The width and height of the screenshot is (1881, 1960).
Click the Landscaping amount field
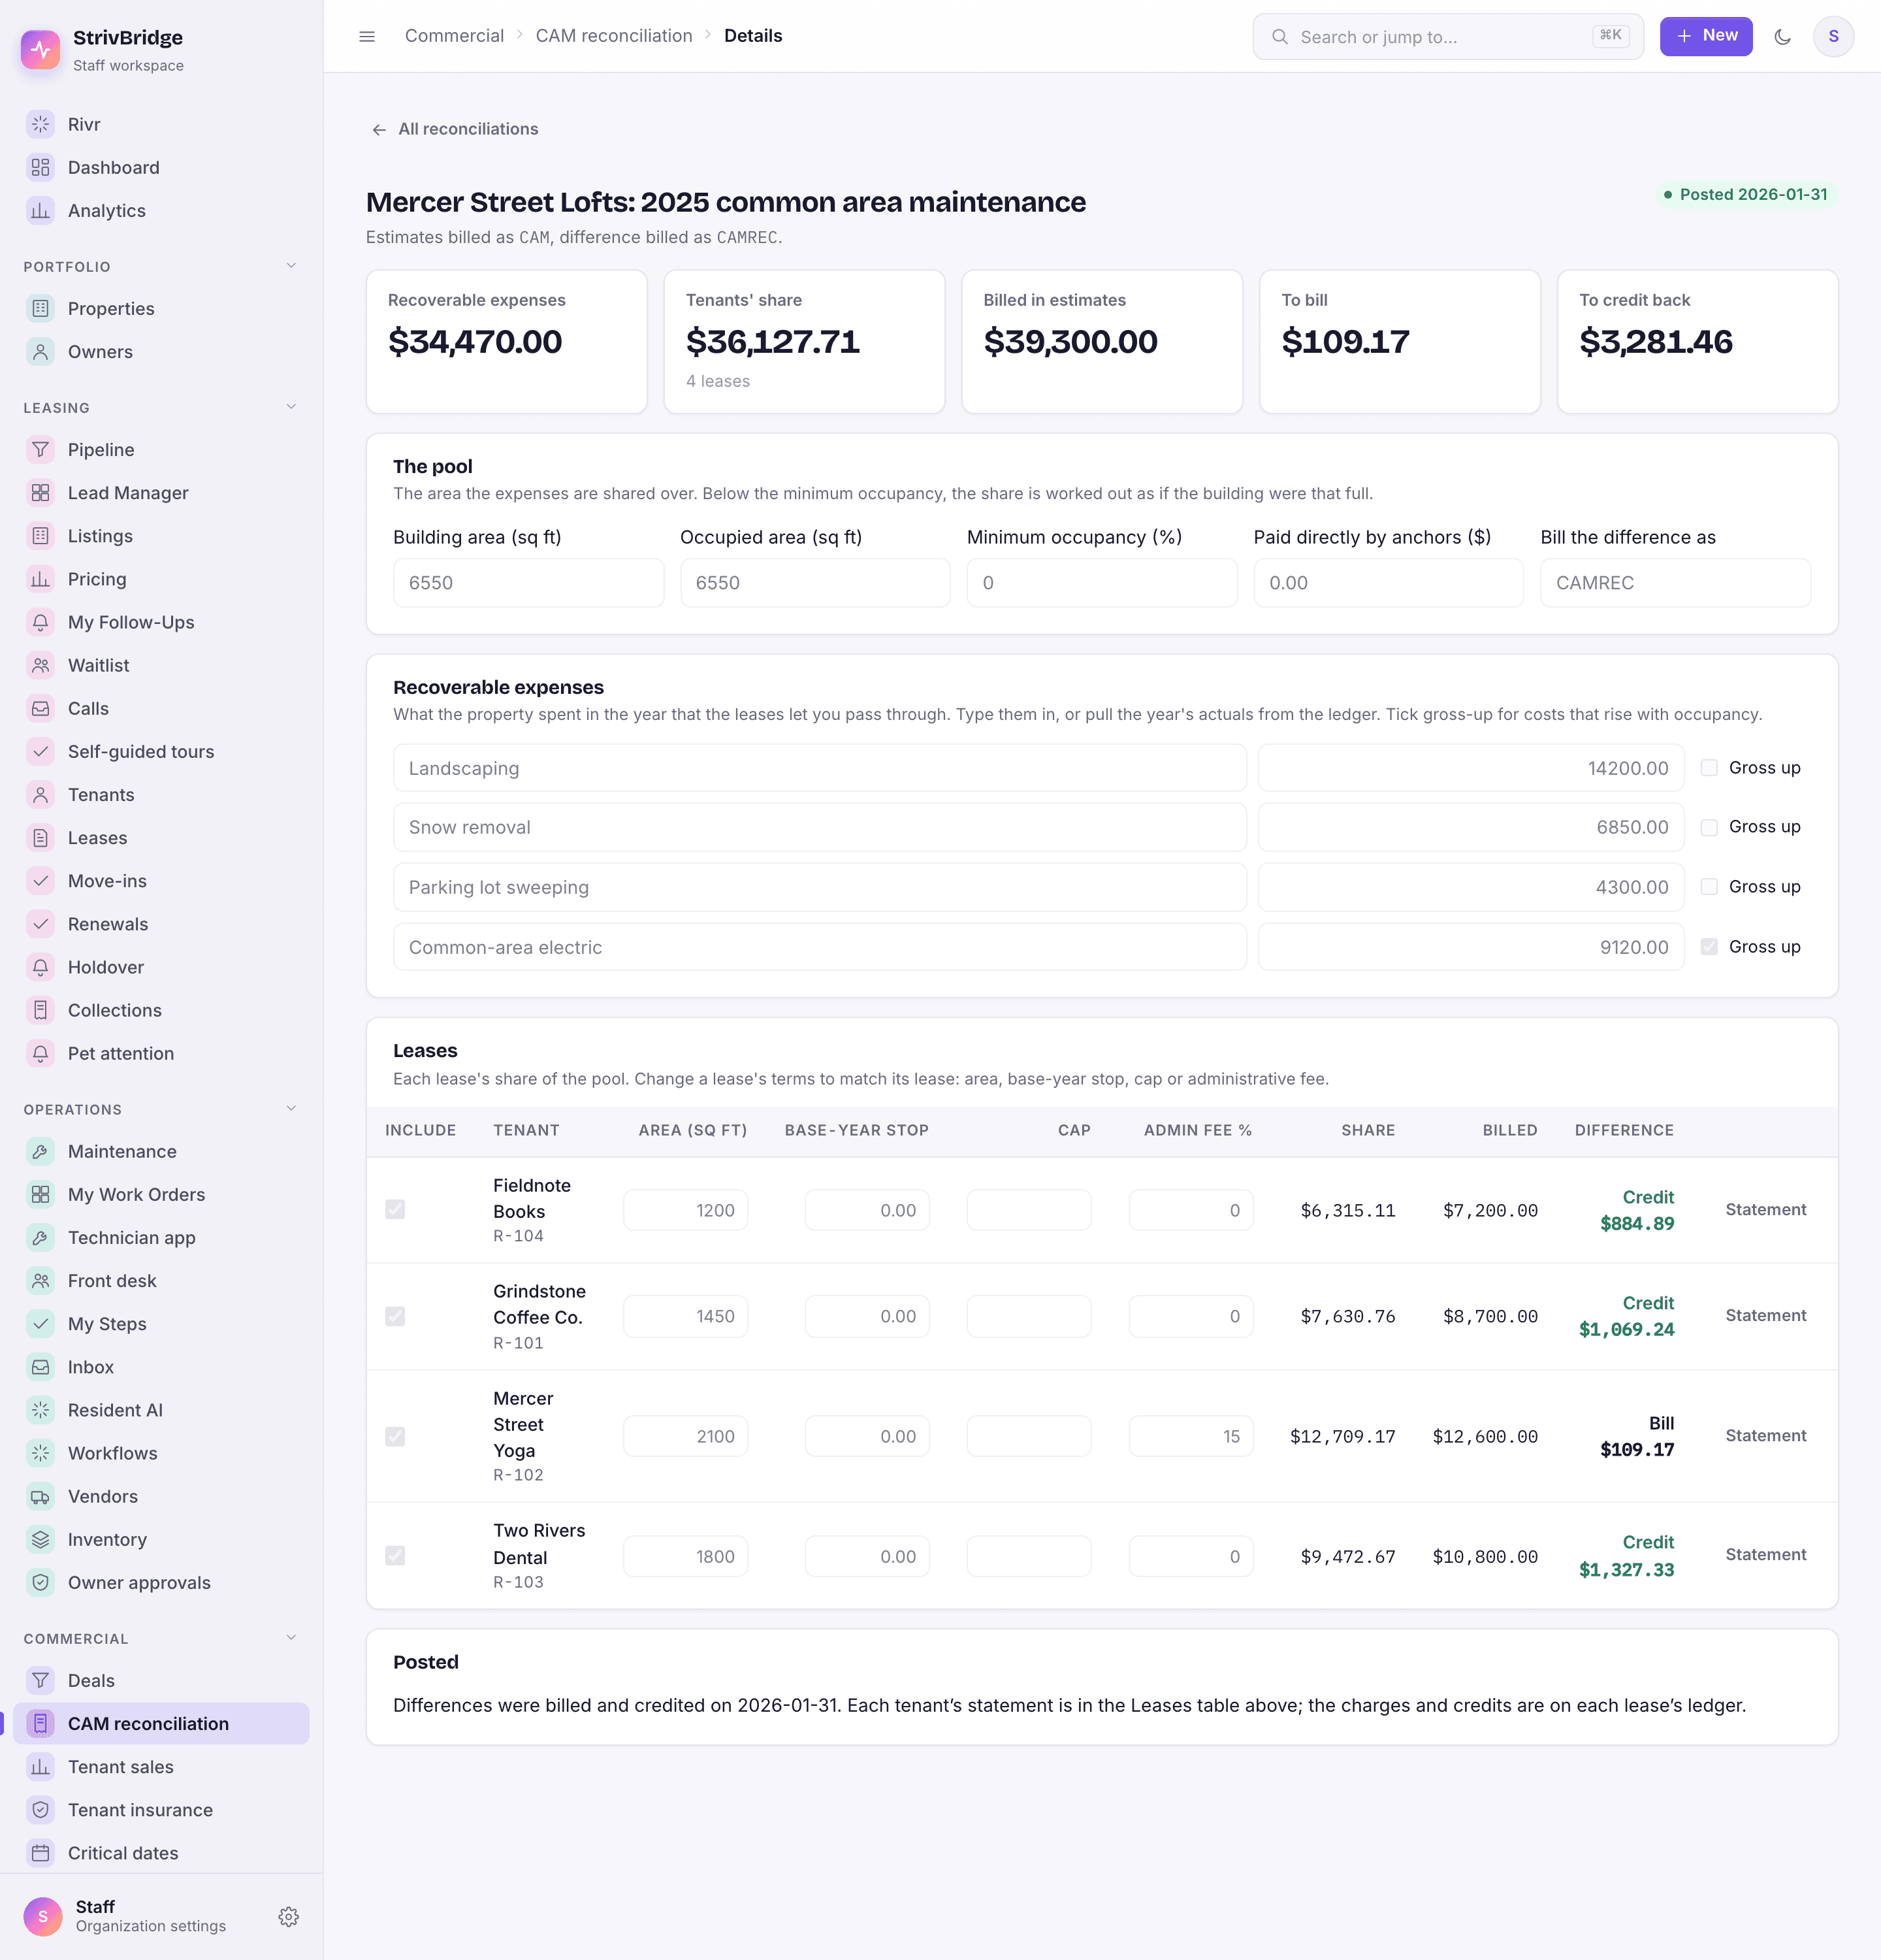[1471, 768]
